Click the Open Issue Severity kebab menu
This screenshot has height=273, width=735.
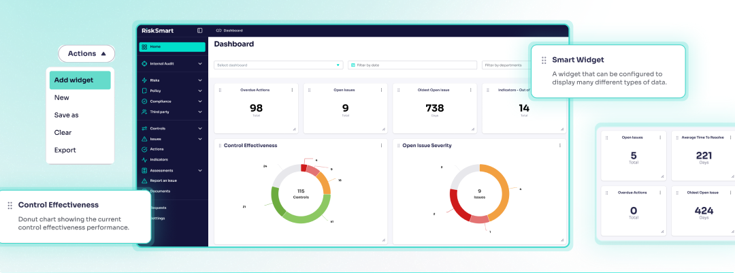(559, 146)
